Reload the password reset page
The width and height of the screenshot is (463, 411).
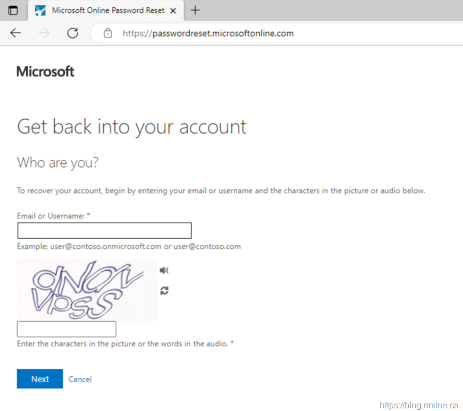(72, 33)
